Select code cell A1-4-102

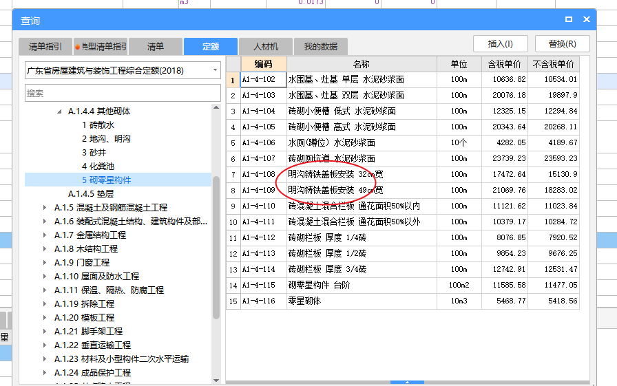(x=263, y=79)
